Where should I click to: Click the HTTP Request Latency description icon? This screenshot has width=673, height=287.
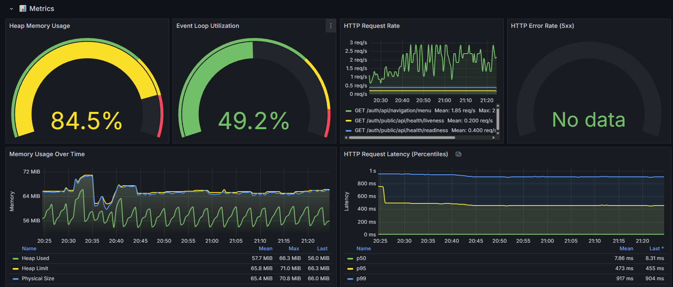click(x=458, y=154)
